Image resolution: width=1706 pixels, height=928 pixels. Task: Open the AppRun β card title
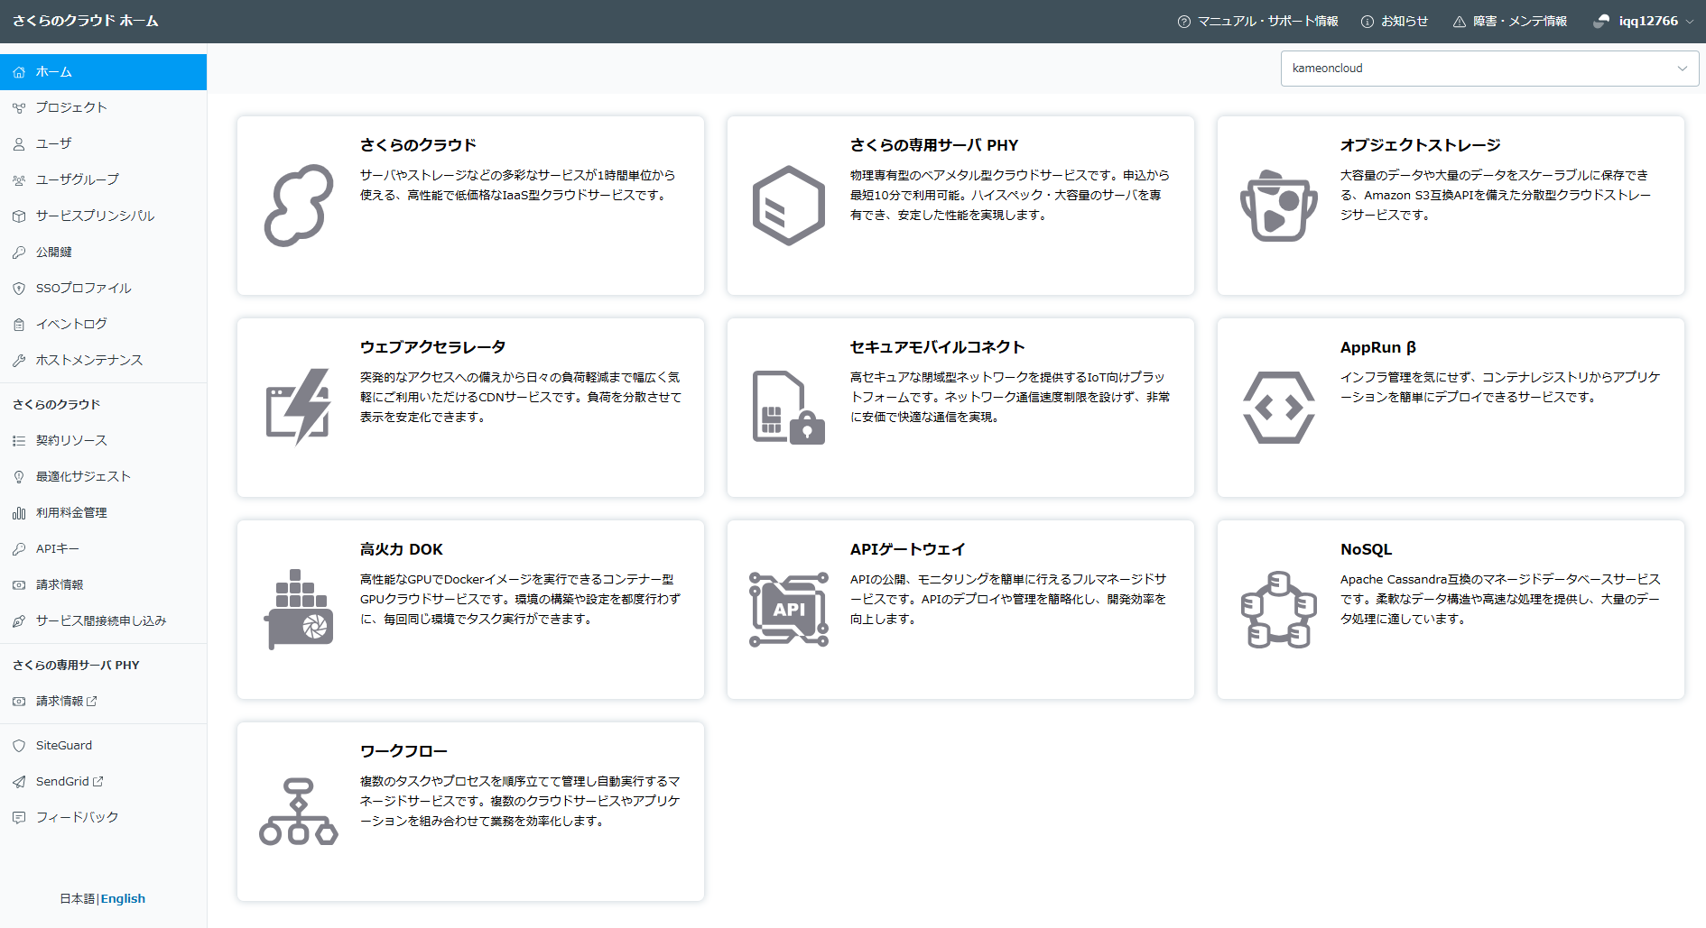point(1378,347)
